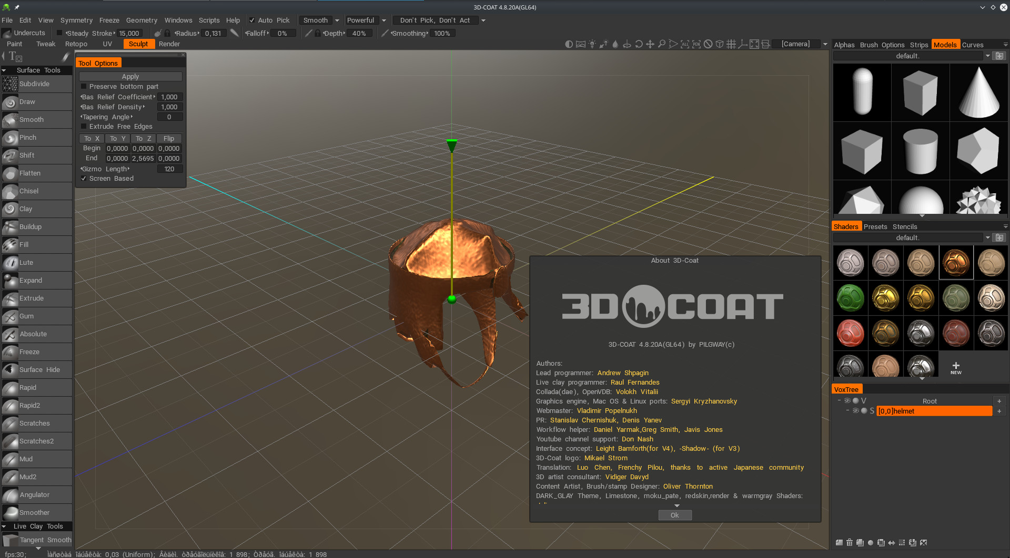Click Apply in Tool Options
This screenshot has height=558, width=1010.
click(x=130, y=77)
